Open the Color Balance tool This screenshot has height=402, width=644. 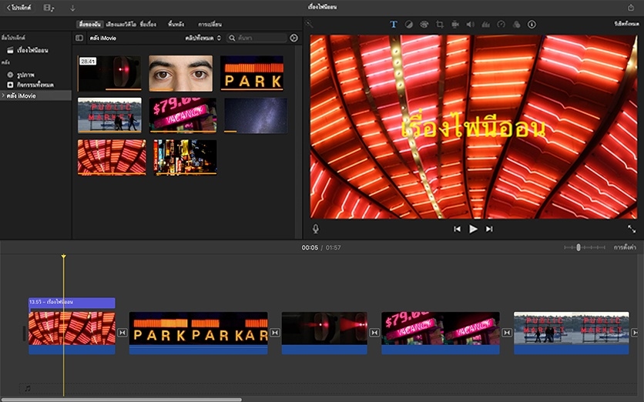pyautogui.click(x=408, y=24)
